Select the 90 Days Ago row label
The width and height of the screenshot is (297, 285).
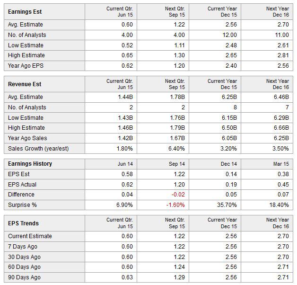click(x=24, y=277)
